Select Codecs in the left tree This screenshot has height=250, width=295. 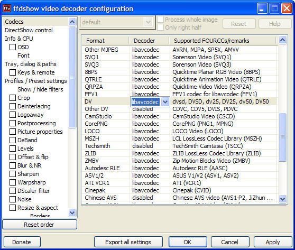point(14,22)
